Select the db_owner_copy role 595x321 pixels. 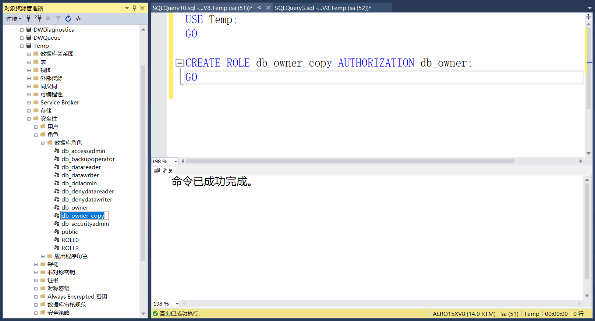point(83,215)
